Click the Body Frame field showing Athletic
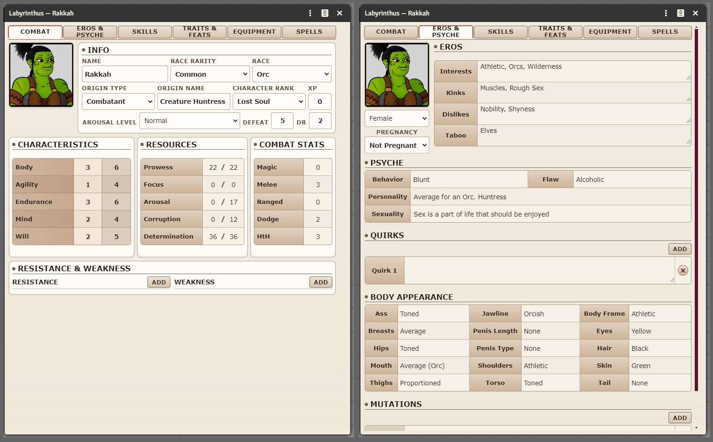This screenshot has height=442, width=713. click(x=660, y=314)
